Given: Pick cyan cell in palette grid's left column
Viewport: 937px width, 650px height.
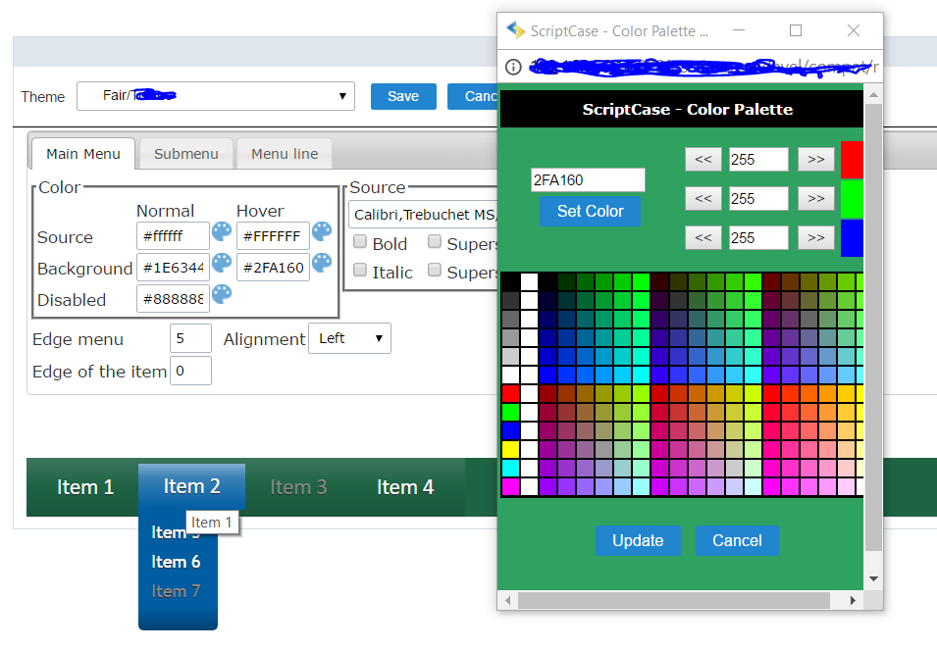Looking at the screenshot, I should click(x=510, y=468).
